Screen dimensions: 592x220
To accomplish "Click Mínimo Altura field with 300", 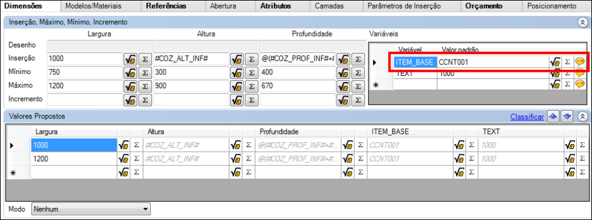I will click(x=192, y=72).
